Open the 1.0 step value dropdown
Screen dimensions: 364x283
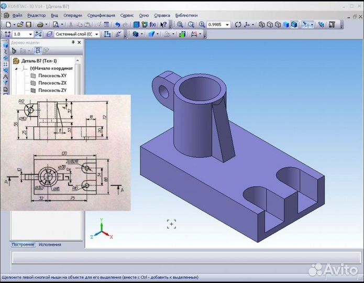tap(30, 34)
